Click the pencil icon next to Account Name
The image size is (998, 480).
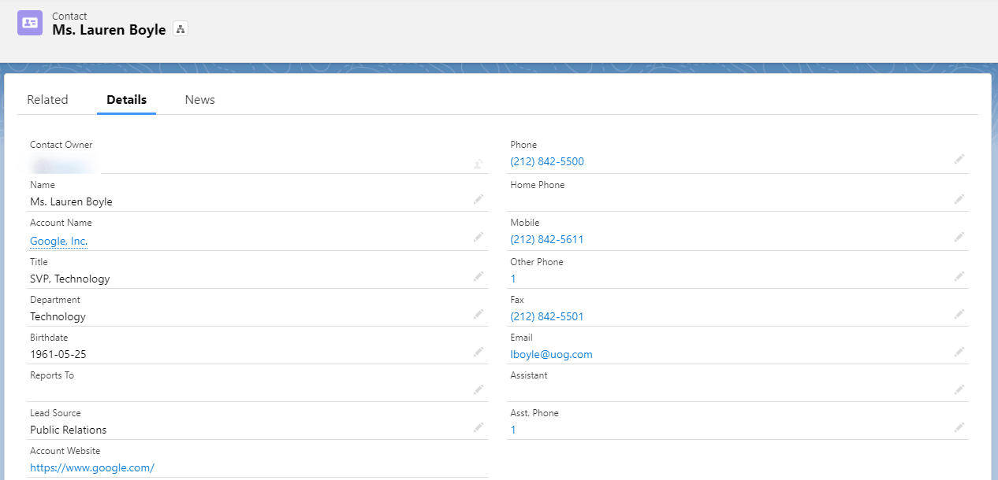tap(478, 237)
